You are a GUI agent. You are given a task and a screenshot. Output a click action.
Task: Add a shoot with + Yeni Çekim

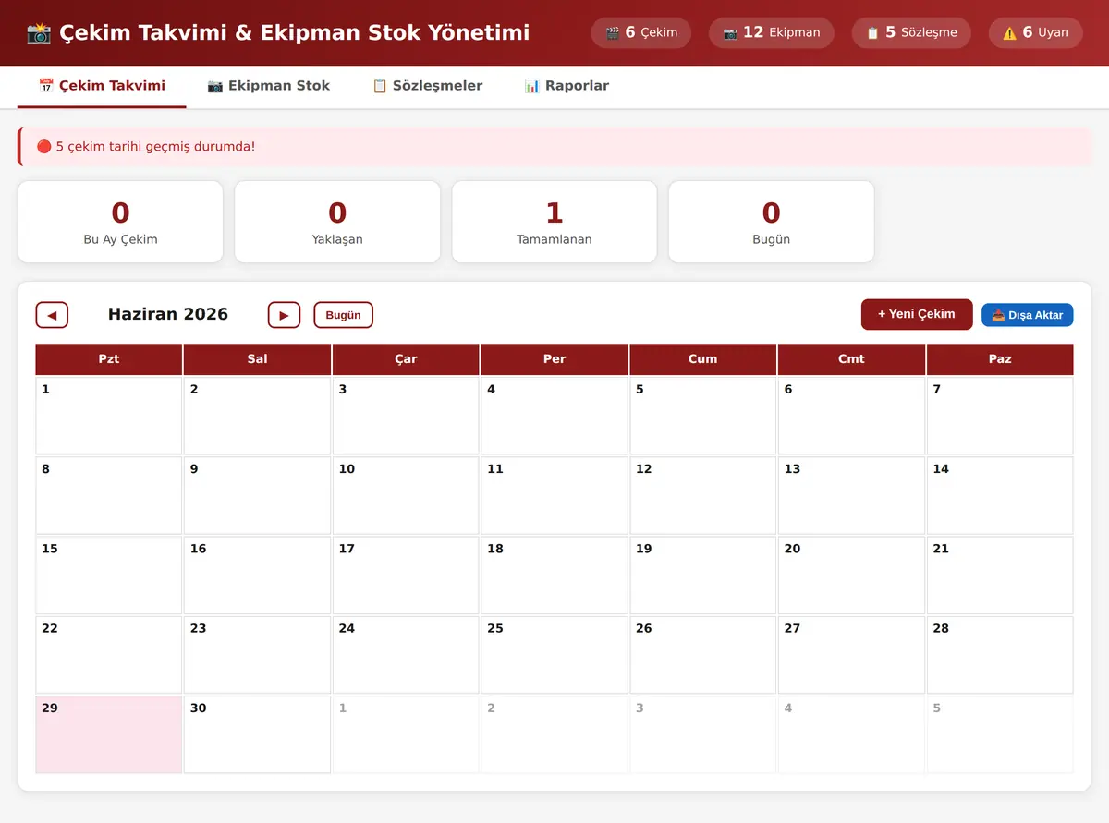tap(917, 314)
